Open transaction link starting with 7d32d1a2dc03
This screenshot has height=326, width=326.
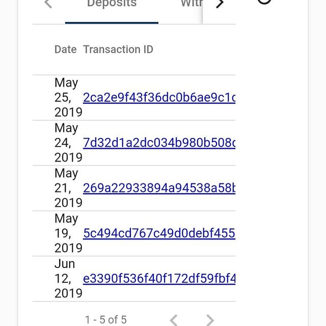159,143
